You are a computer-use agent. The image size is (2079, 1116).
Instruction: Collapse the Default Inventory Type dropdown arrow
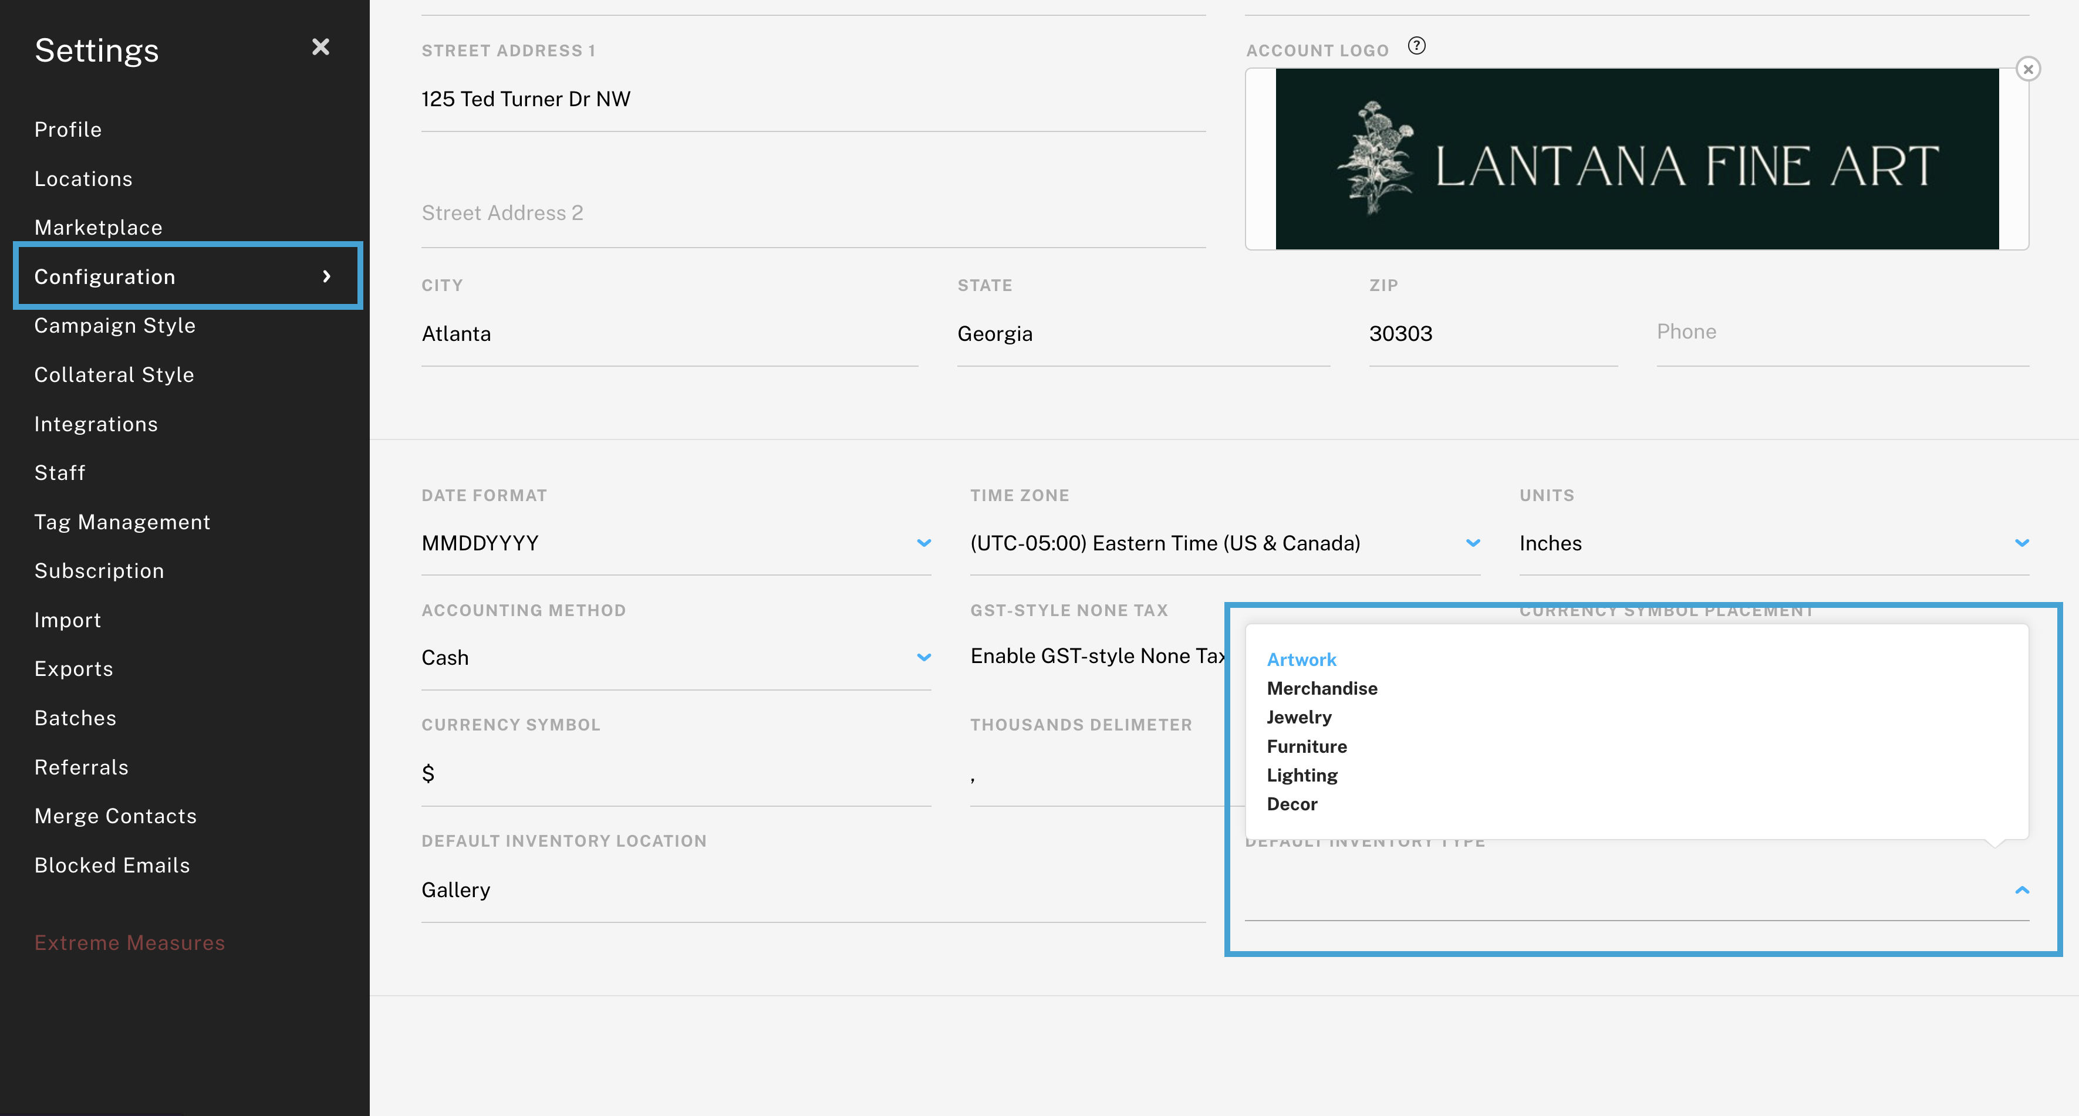click(x=2021, y=890)
